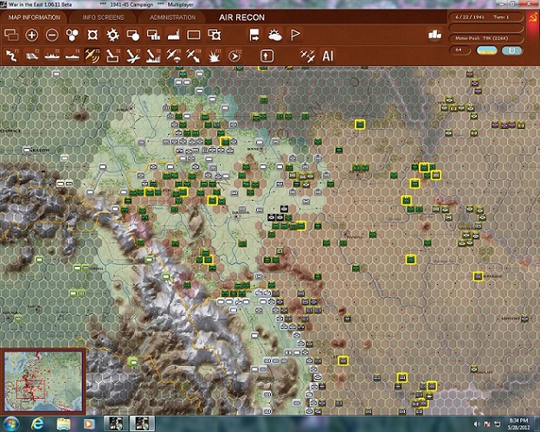Toggle the AI button

[327, 55]
